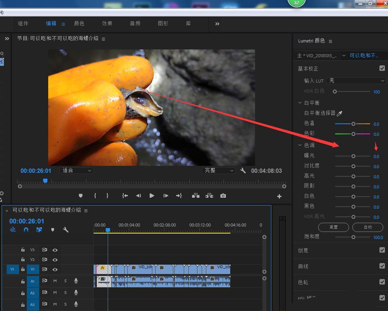This screenshot has width=388, height=311.
Task: Open the 输入 LUT dropdown
Action: point(356,81)
